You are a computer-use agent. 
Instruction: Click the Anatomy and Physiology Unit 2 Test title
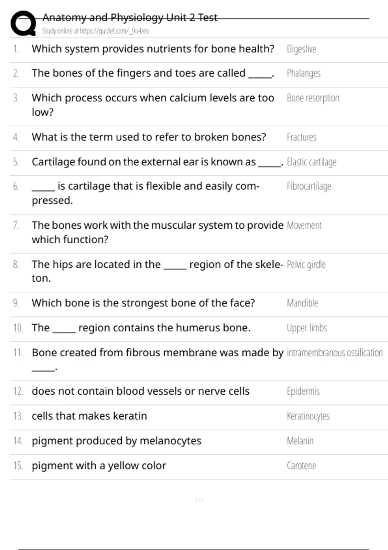tap(130, 17)
